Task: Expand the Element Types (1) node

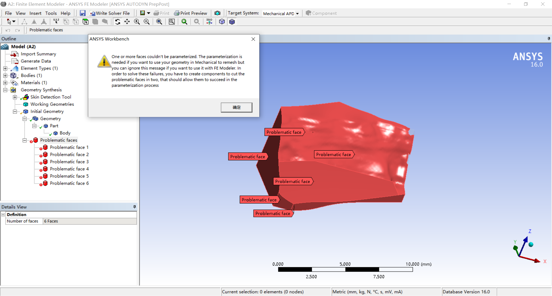Action: point(5,68)
